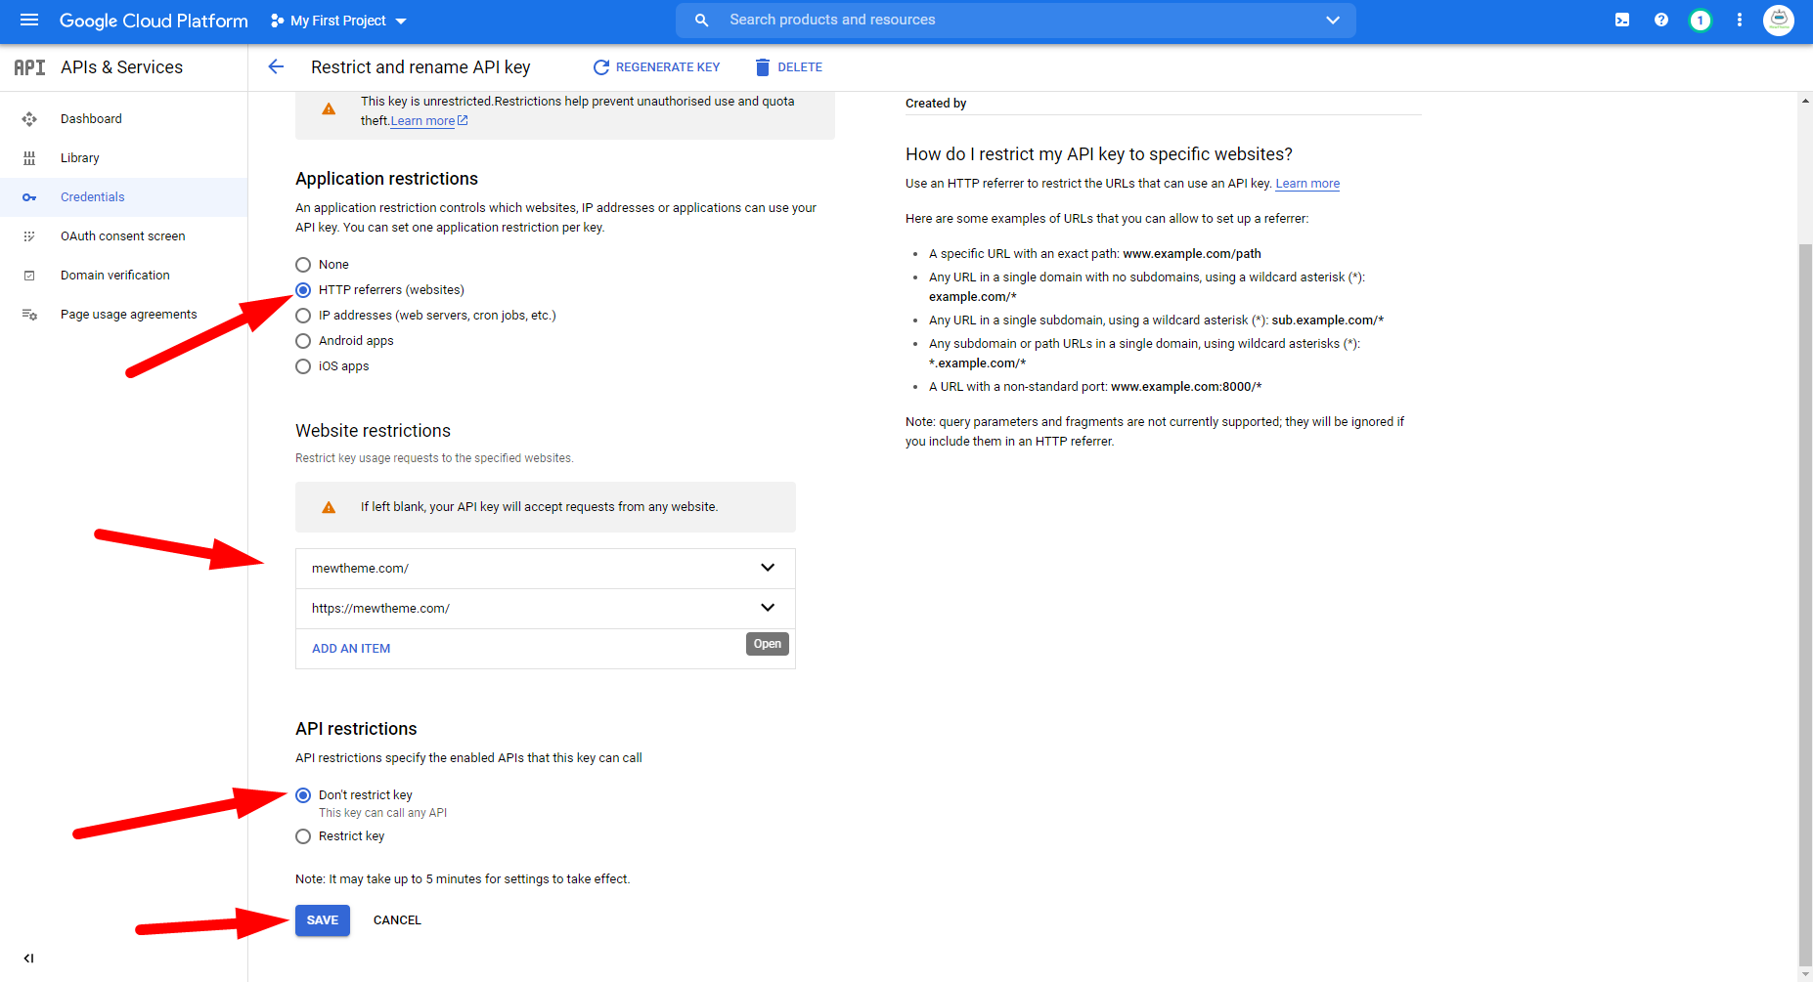This screenshot has height=982, width=1813.
Task: Expand the mewtheme.com/ referrer item
Action: point(768,568)
